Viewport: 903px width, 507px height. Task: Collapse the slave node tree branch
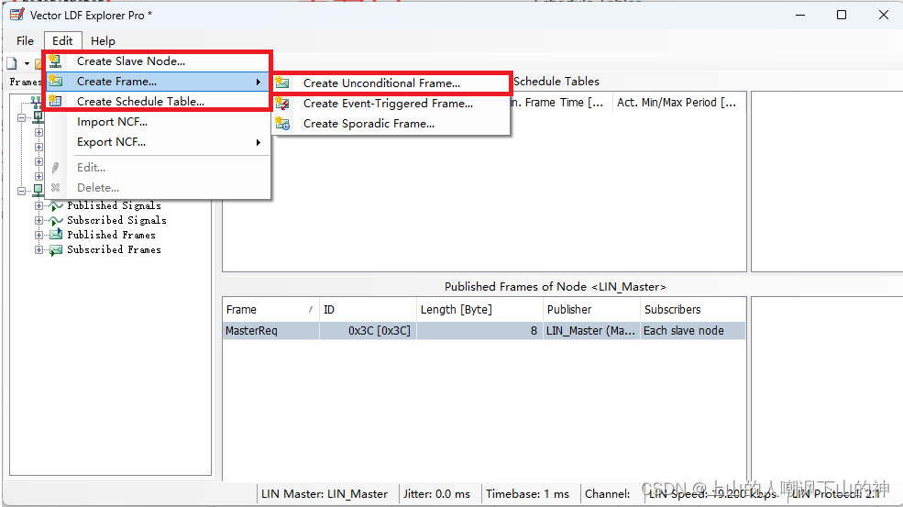(21, 191)
